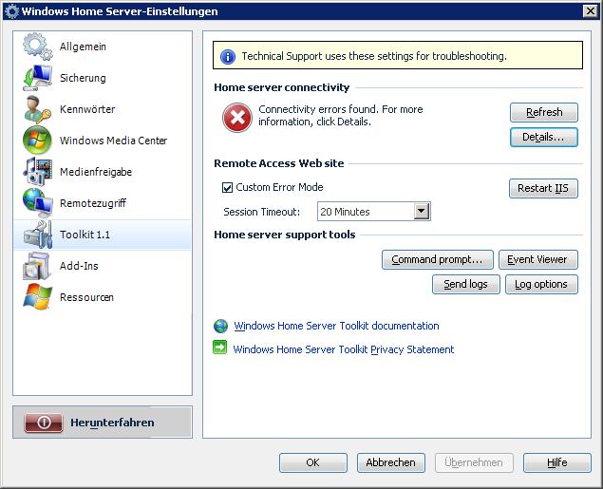This screenshot has width=603, height=489.
Task: Click the green arrow icon beside Privacy Statement
Action: [220, 348]
